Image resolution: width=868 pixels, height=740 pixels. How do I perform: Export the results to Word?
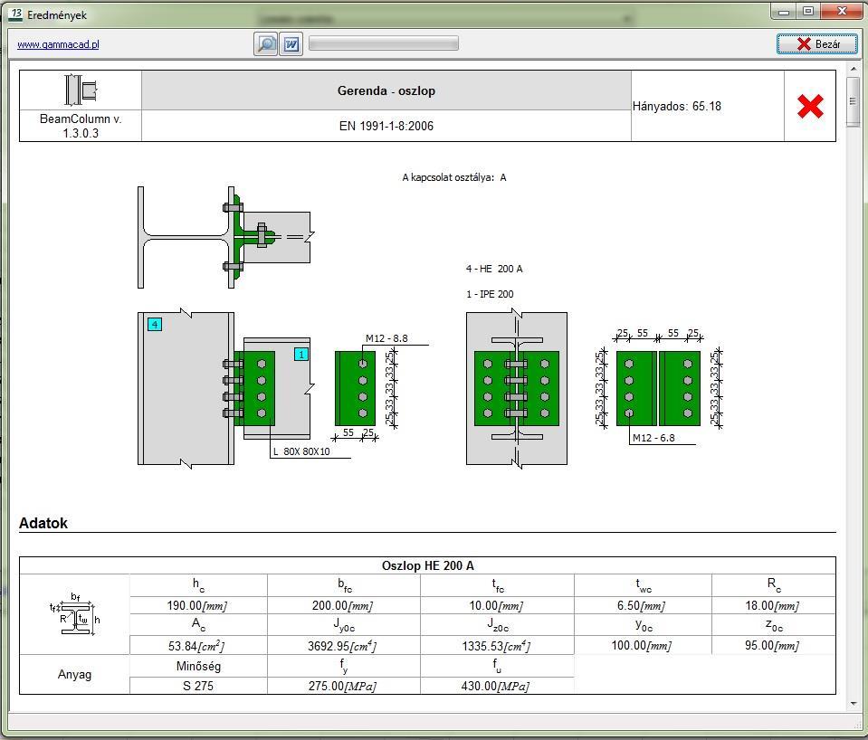pyautogui.click(x=291, y=43)
